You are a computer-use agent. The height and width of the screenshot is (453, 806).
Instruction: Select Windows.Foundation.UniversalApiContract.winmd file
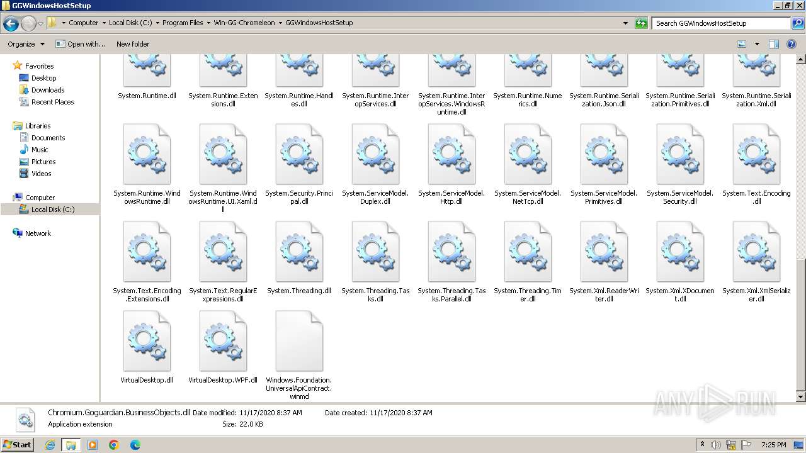[x=299, y=341]
